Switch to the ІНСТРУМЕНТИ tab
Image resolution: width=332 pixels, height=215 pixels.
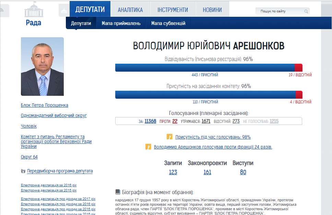coord(173,10)
